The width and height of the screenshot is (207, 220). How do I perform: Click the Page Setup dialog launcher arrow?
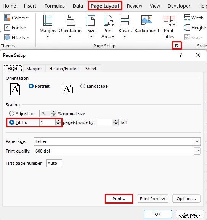(177, 46)
